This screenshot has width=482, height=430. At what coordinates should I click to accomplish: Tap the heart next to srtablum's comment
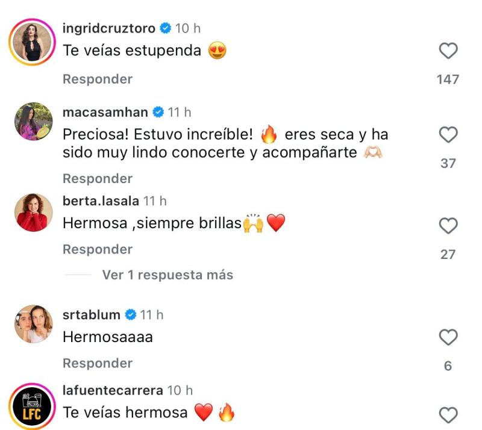(447, 338)
